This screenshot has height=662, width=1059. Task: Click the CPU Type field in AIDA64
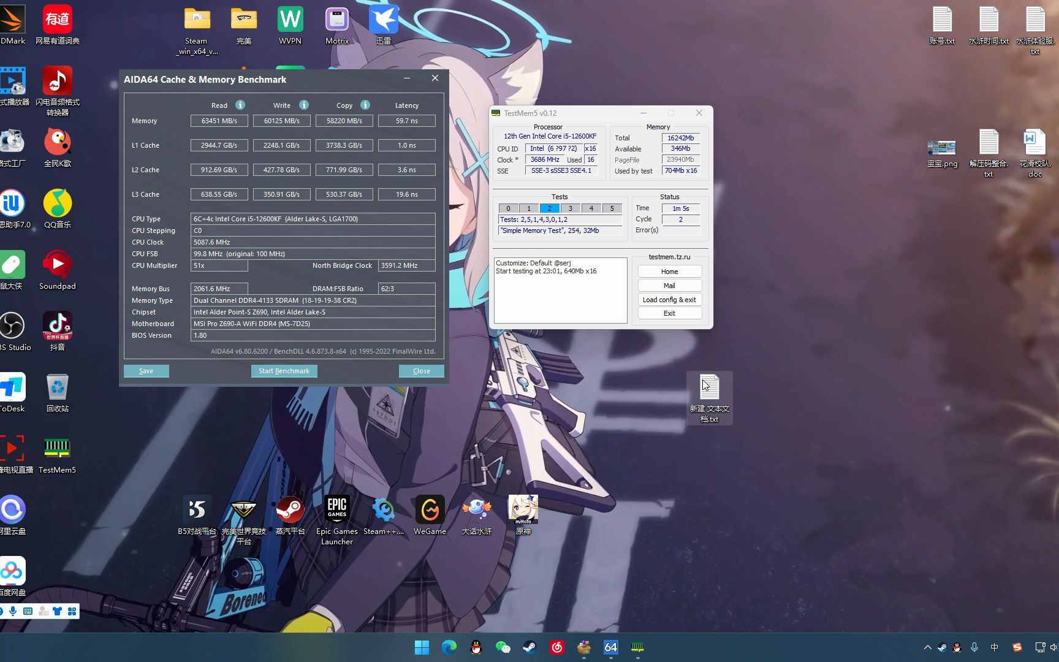click(313, 219)
